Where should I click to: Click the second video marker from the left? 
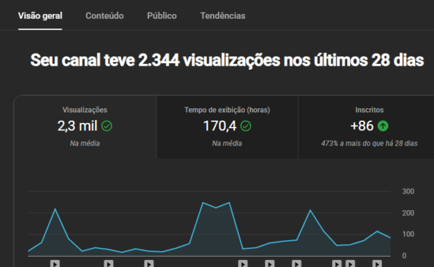[x=108, y=264]
